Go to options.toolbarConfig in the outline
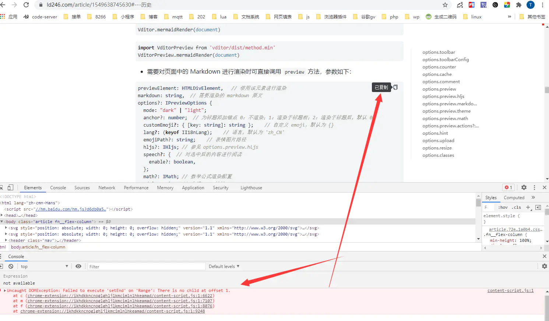This screenshot has width=549, height=321. coord(446,60)
